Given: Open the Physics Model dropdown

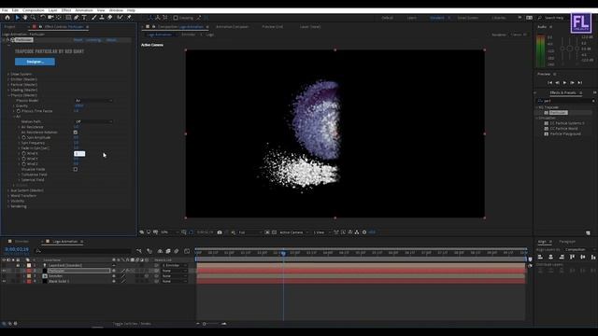Looking at the screenshot, I should tap(93, 101).
